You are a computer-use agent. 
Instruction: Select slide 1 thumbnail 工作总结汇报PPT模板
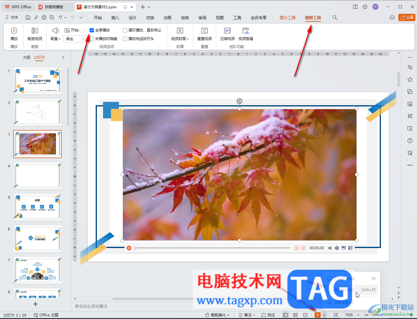[x=37, y=81]
